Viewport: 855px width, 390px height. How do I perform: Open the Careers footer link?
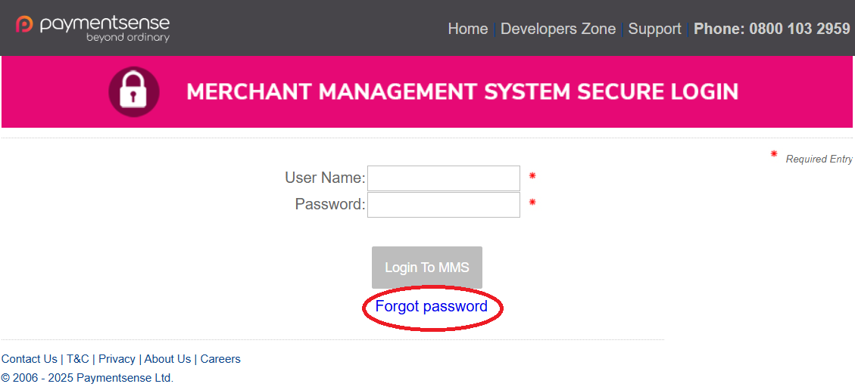pyautogui.click(x=220, y=359)
